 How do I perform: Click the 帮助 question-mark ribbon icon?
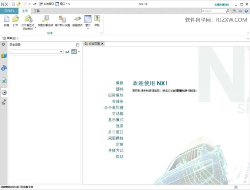click(97, 19)
